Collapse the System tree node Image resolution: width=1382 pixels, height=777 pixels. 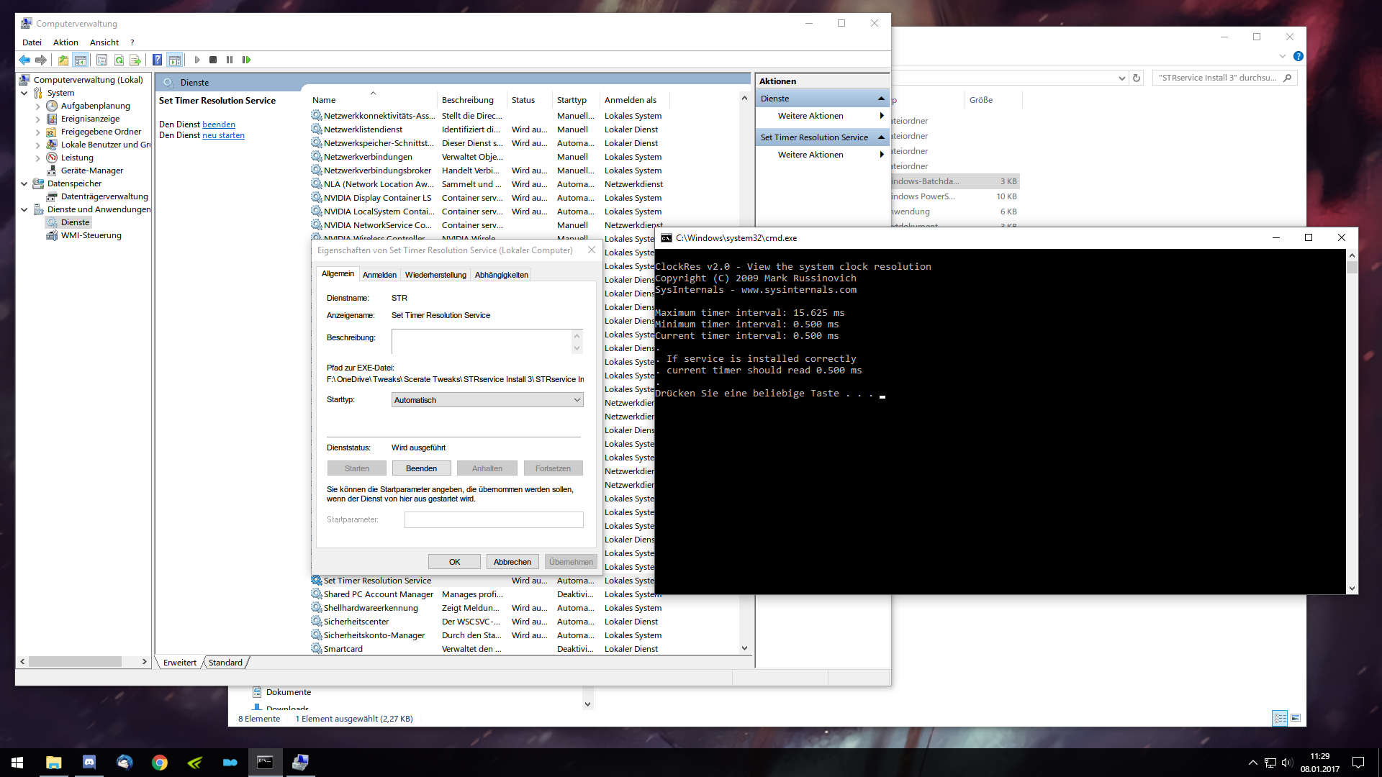pos(24,93)
